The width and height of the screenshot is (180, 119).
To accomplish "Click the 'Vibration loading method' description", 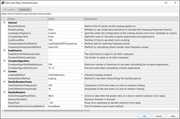I will [98, 75].
